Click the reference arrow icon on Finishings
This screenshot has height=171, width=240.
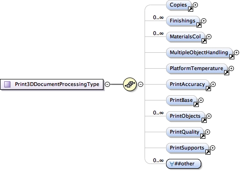(x=199, y=25)
